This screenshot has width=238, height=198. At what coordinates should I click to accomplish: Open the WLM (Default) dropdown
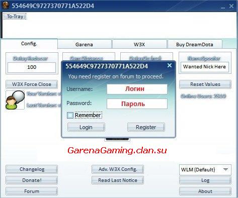point(205,170)
